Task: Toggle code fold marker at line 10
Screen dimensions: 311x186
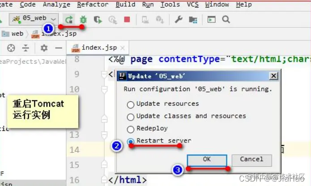Action: [104, 90]
